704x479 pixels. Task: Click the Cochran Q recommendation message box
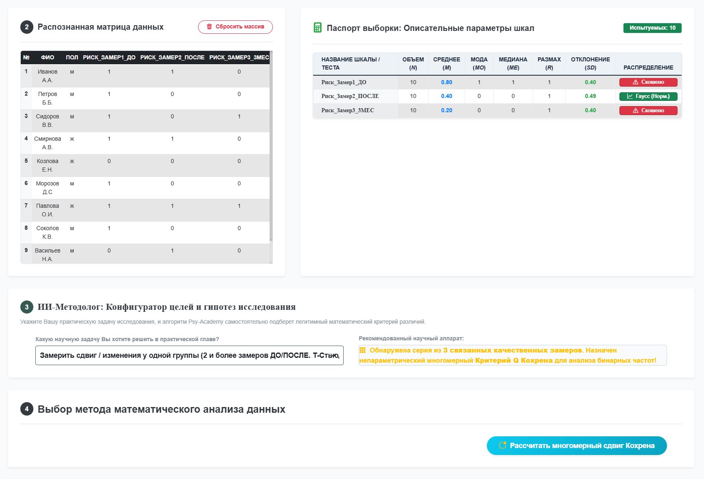coord(512,355)
